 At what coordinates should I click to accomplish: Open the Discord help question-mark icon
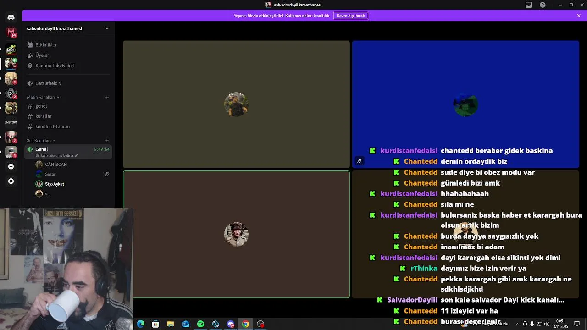pos(543,5)
